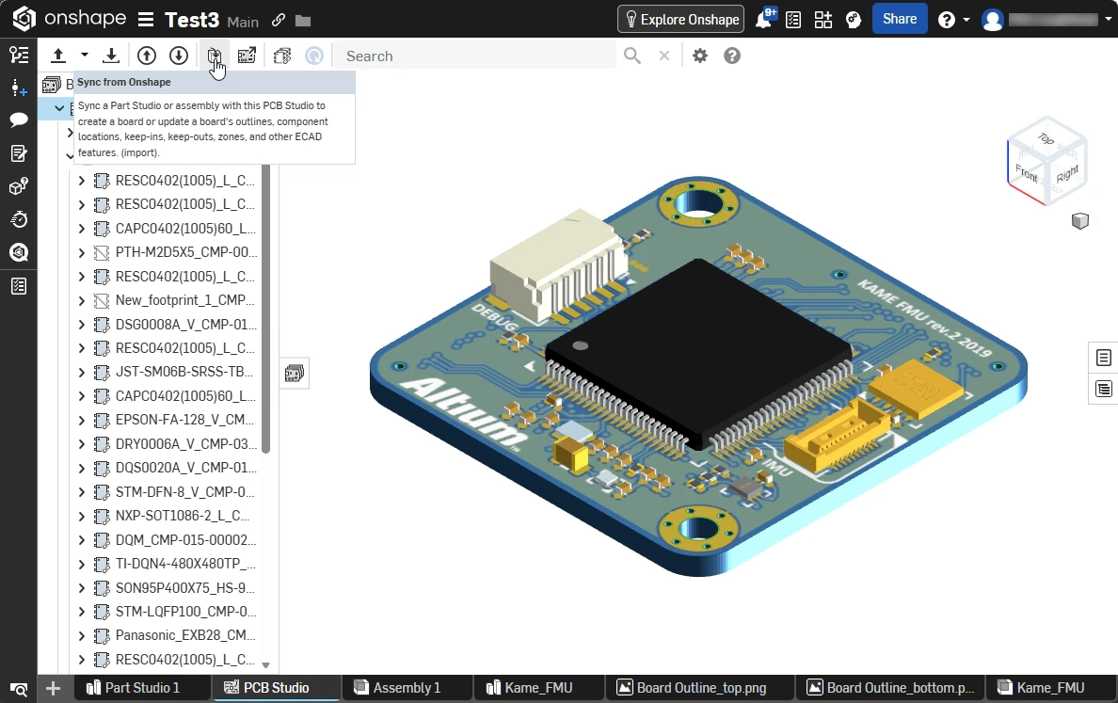Click the circled up arrow push icon
The height and width of the screenshot is (703, 1118).
pos(146,56)
